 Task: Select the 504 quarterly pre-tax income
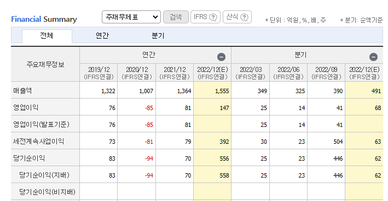tap(338, 142)
